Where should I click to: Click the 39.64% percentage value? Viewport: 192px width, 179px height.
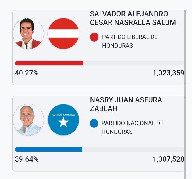tap(26, 159)
